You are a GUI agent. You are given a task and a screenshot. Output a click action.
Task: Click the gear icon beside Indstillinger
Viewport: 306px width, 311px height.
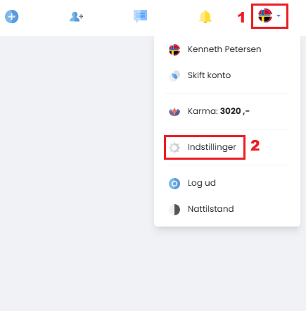pos(174,148)
